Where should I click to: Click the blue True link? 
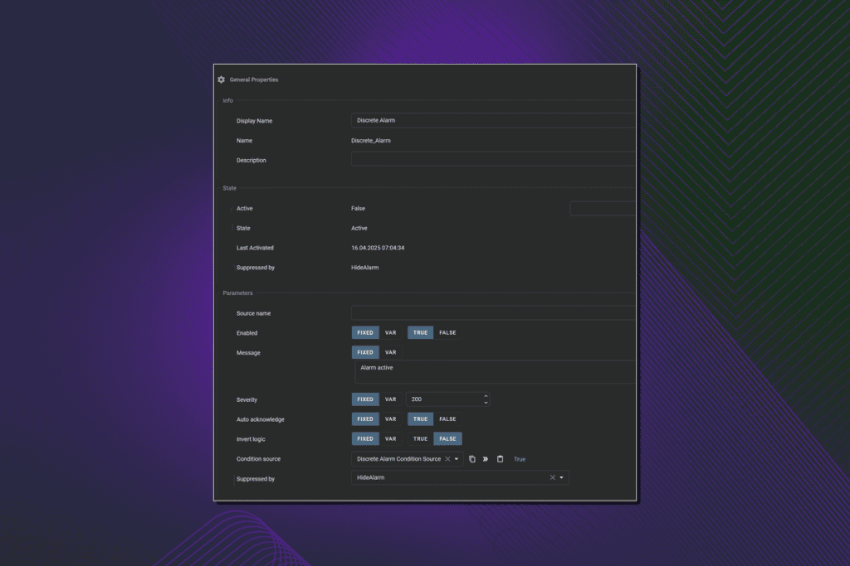[520, 459]
